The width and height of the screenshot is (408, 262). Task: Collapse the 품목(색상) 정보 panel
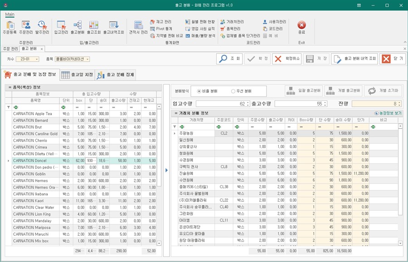10,87
